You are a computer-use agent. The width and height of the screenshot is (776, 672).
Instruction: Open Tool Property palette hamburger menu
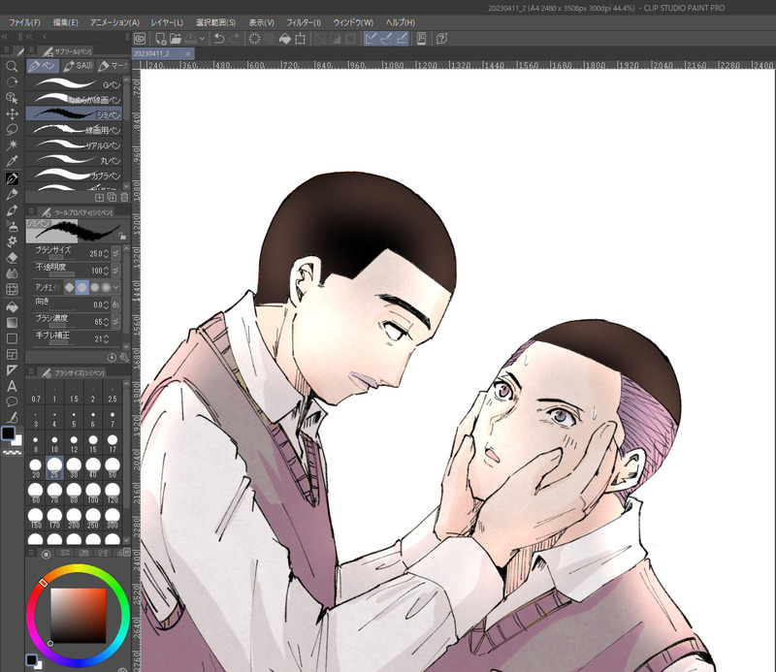[31, 210]
